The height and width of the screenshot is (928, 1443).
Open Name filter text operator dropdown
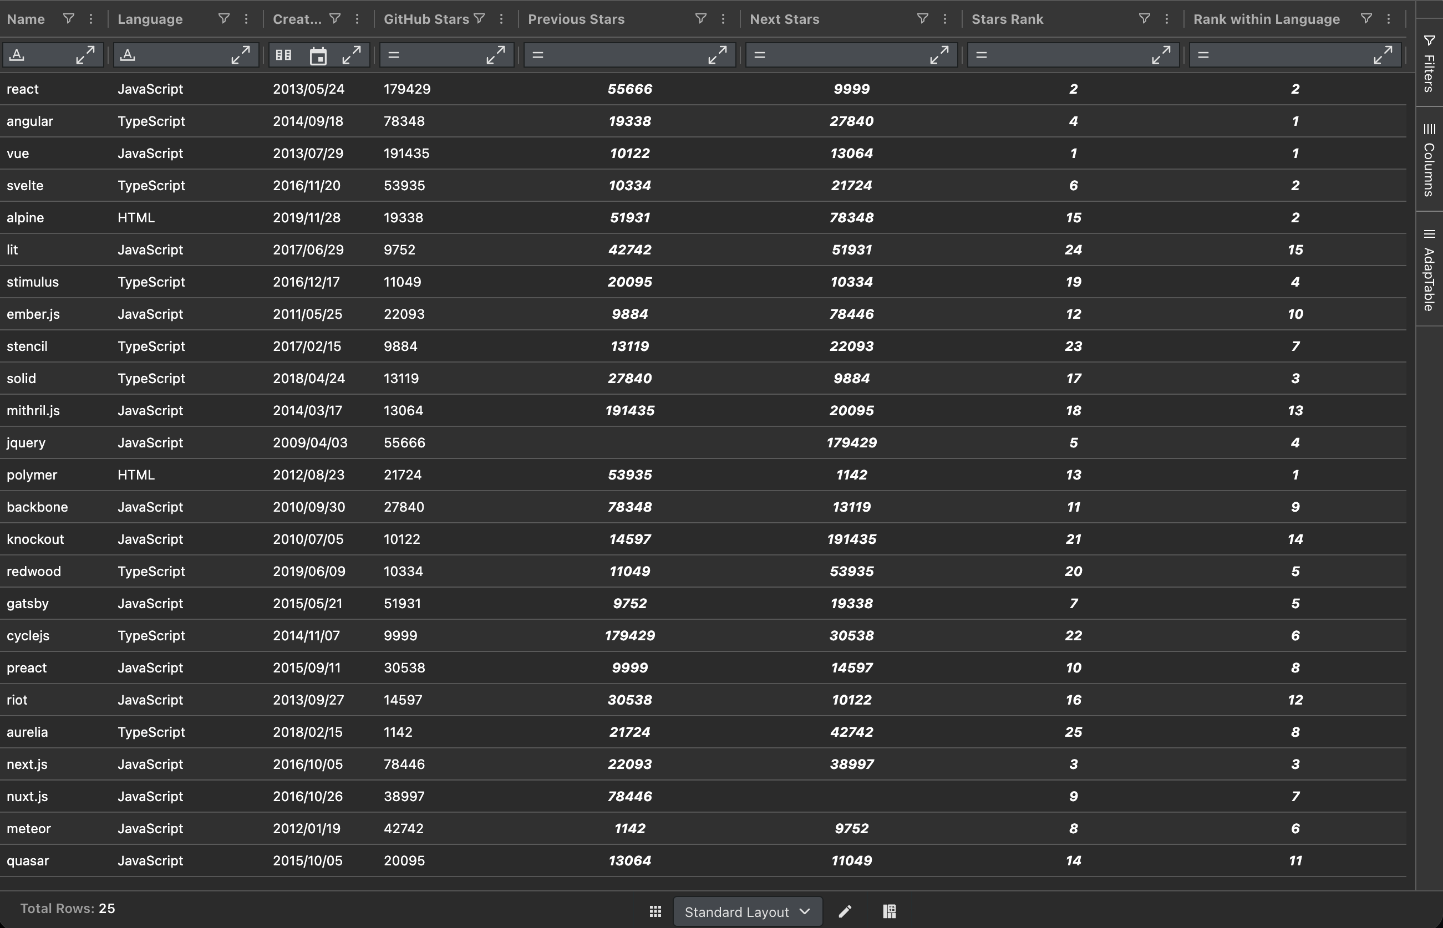tap(17, 55)
